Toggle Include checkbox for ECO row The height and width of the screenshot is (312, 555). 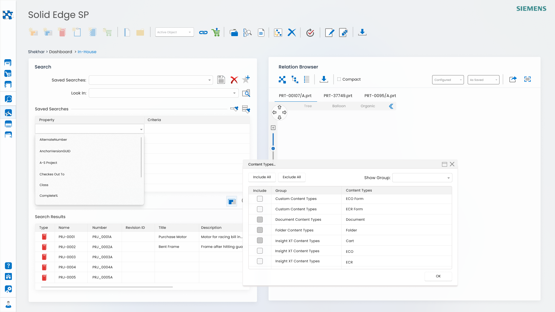pos(260,251)
